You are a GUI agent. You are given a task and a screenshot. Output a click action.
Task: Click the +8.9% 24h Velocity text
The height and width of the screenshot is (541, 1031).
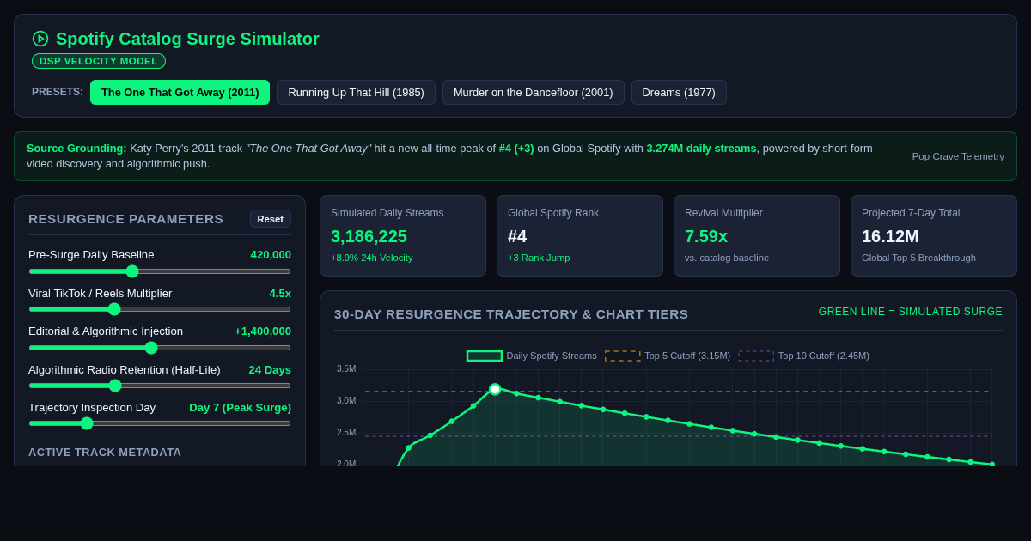click(x=372, y=258)
